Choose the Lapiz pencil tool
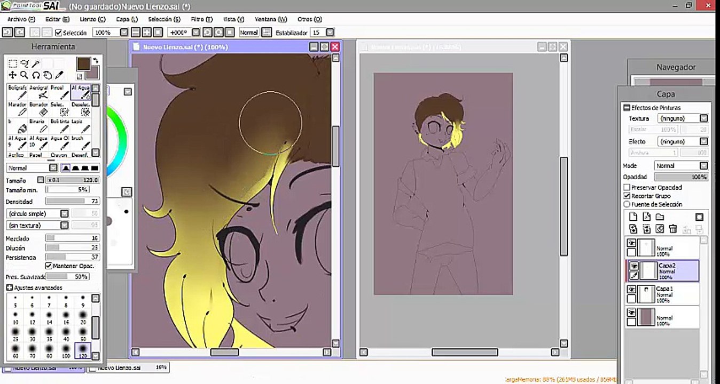Viewport: 720px width, 384px height. [81, 126]
